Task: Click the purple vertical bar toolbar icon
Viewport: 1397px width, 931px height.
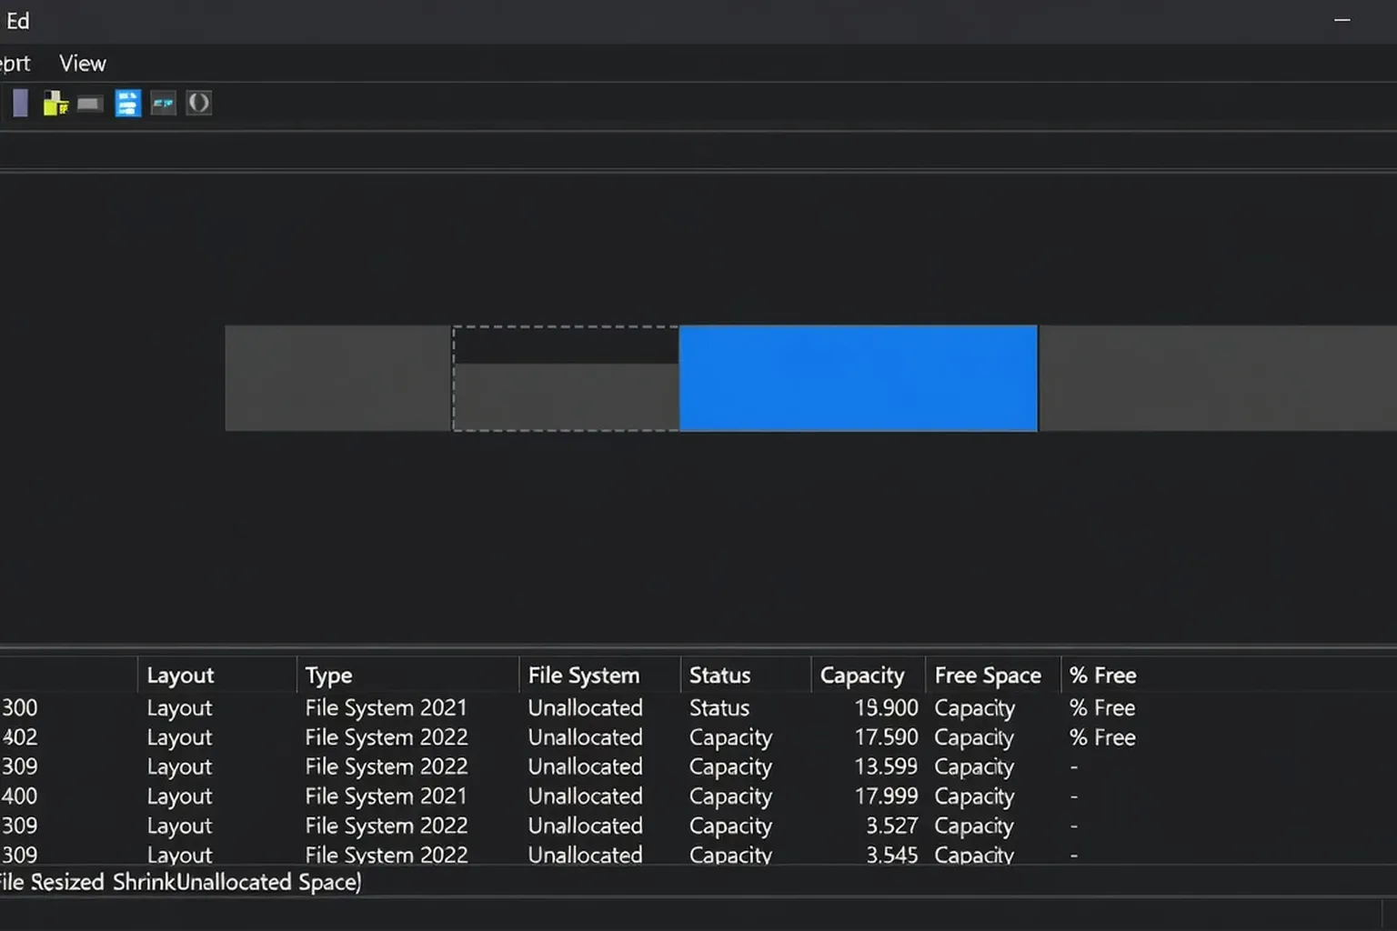Action: pos(20,103)
